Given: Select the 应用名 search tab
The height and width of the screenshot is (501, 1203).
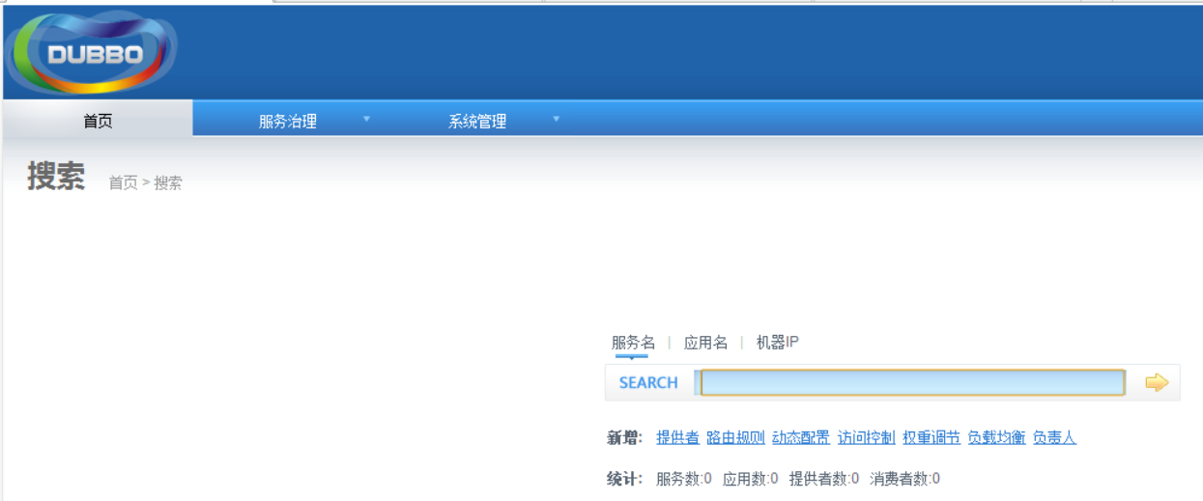Looking at the screenshot, I should tap(705, 343).
